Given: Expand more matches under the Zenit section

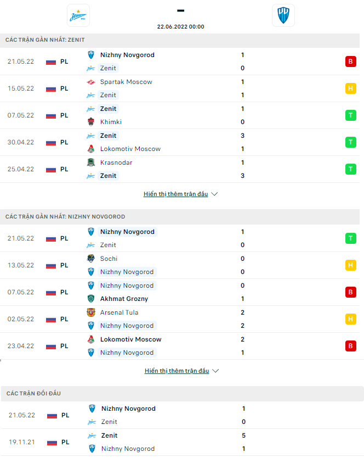Looking at the screenshot, I should 180,194.
